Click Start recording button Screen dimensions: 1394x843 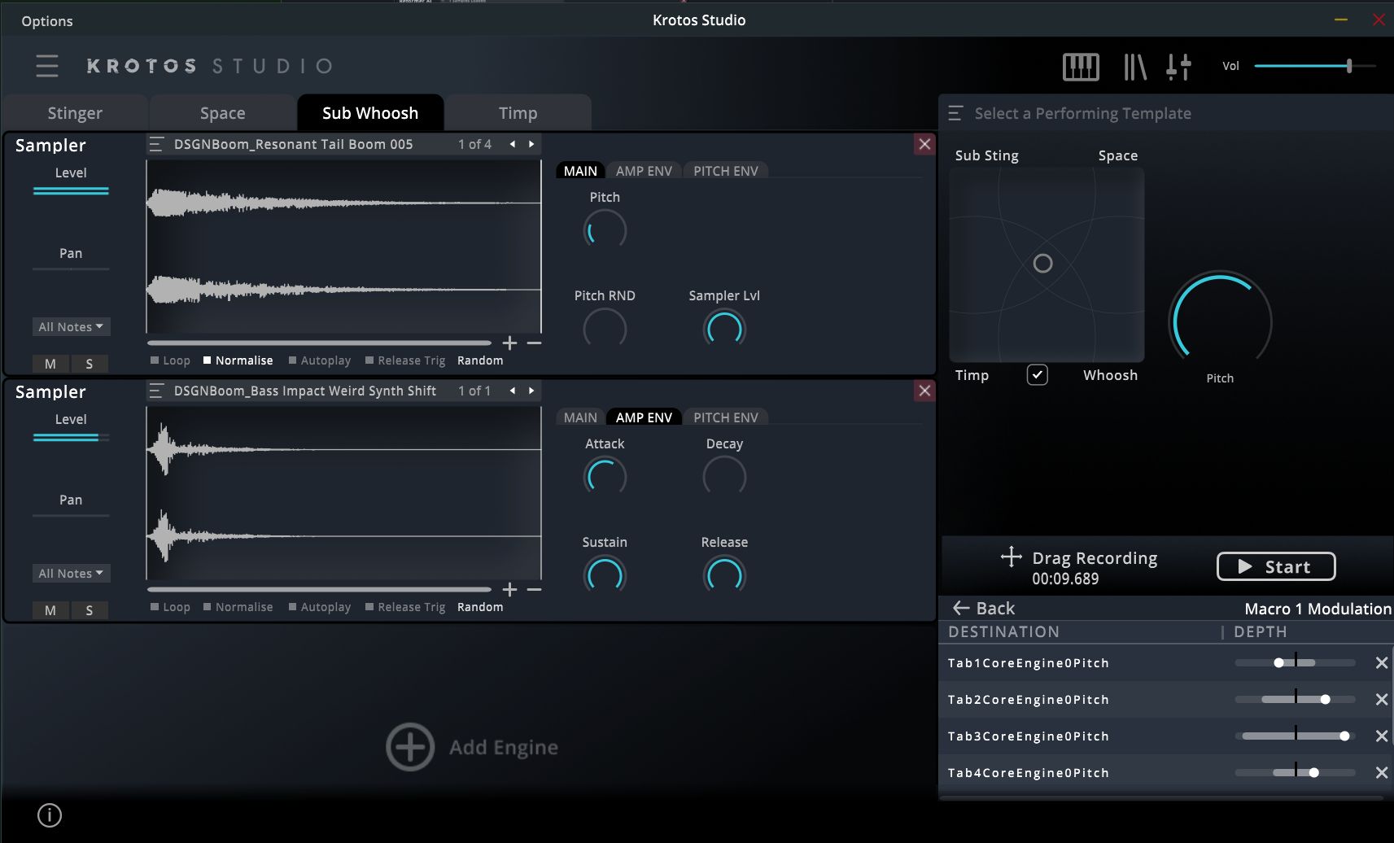pyautogui.click(x=1275, y=566)
